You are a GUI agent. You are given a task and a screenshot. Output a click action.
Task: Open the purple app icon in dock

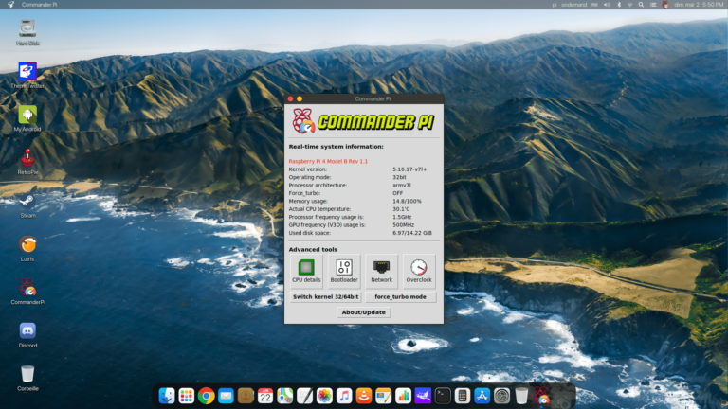[x=423, y=396]
